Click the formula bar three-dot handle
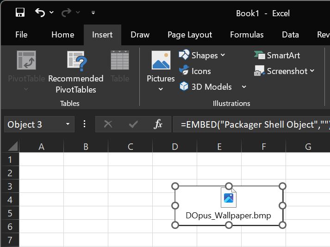330x247 pixels. 84,124
